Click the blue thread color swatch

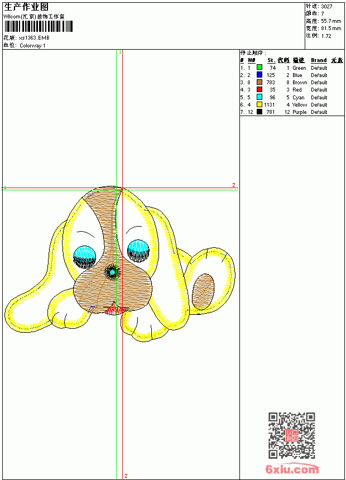(259, 75)
